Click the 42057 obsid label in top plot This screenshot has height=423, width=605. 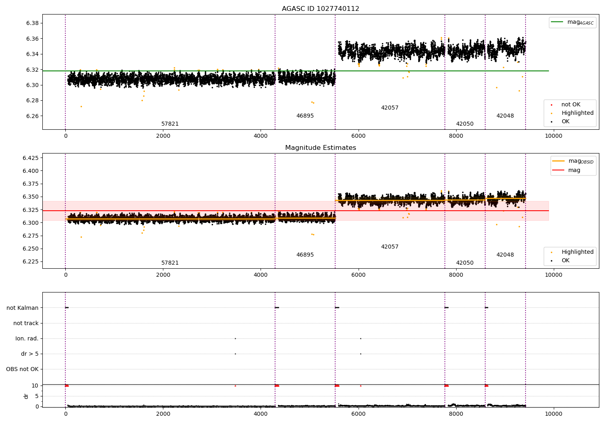pos(390,108)
